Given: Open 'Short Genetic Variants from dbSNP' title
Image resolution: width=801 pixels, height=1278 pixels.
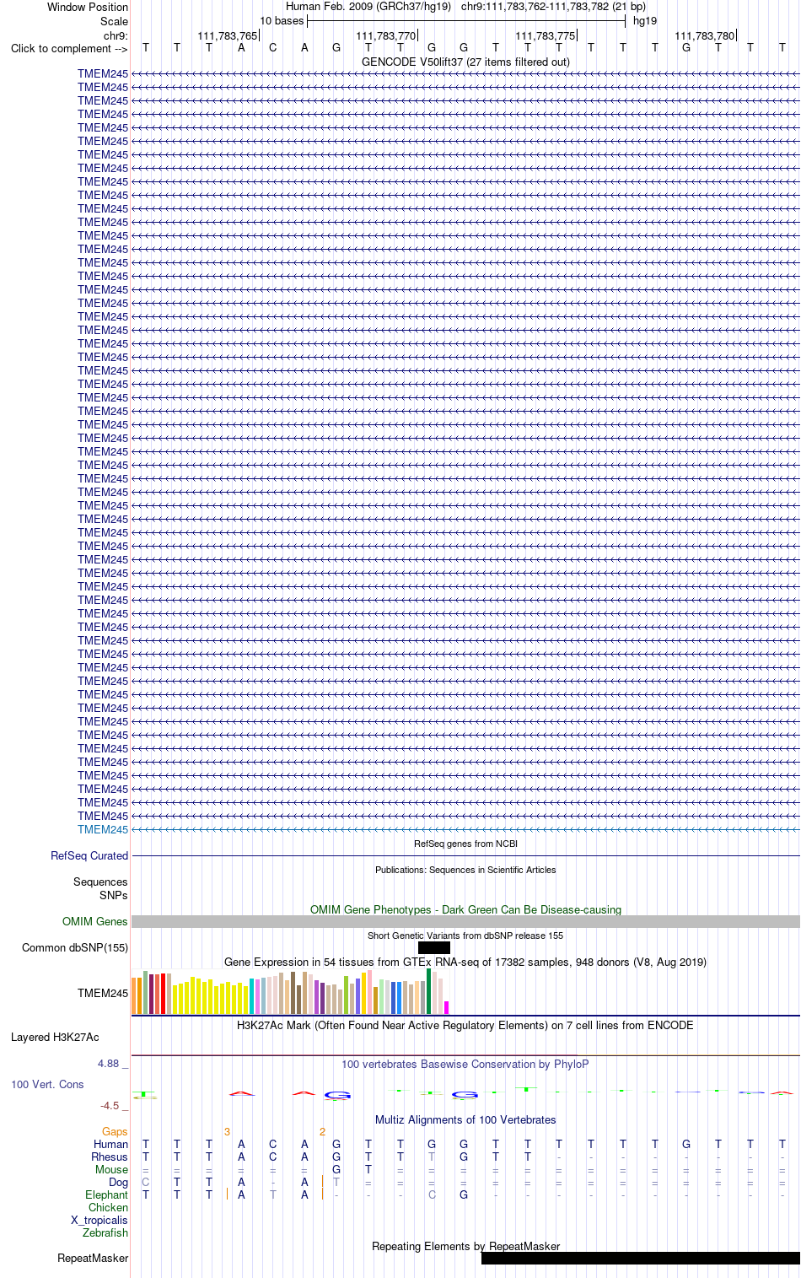Looking at the screenshot, I should pos(465,936).
